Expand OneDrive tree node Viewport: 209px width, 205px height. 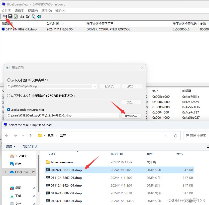coord(5,172)
